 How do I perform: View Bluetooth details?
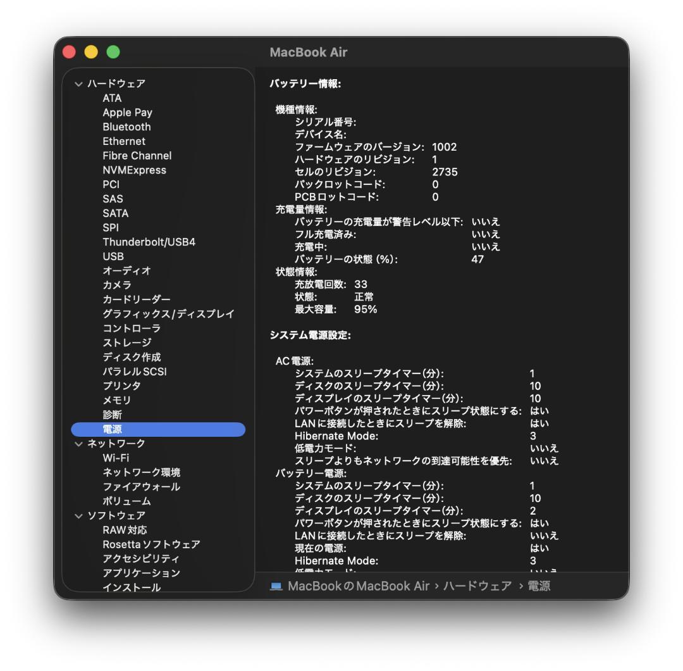coord(126,127)
